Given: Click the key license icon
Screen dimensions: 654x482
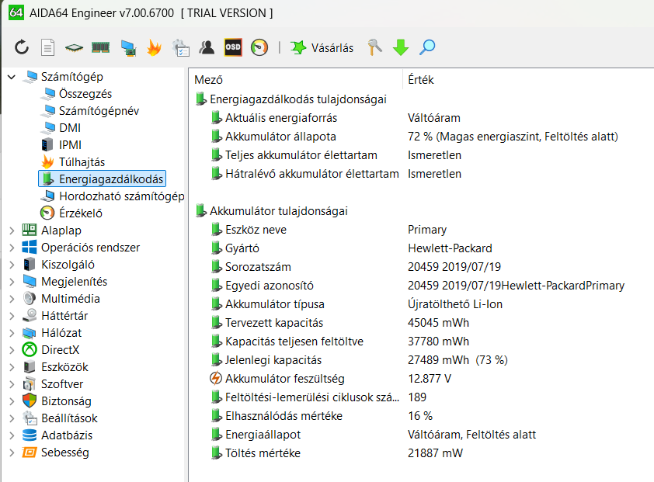Looking at the screenshot, I should pos(375,47).
